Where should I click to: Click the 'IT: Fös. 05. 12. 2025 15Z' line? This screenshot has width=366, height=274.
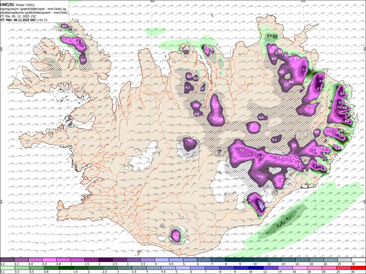click(x=18, y=16)
